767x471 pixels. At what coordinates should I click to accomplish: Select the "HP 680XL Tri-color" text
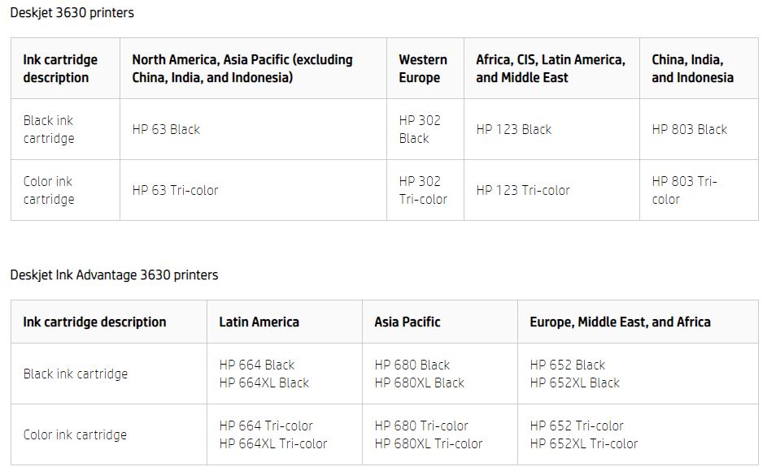(429, 443)
